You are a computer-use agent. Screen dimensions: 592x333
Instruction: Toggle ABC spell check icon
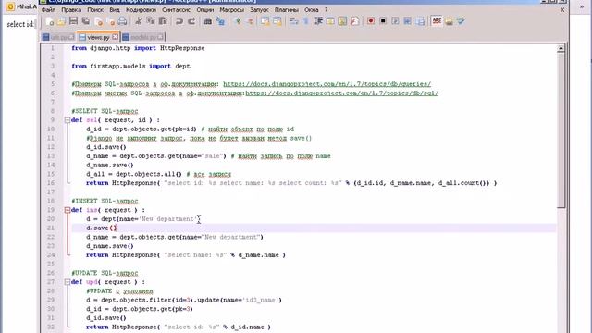point(437,20)
